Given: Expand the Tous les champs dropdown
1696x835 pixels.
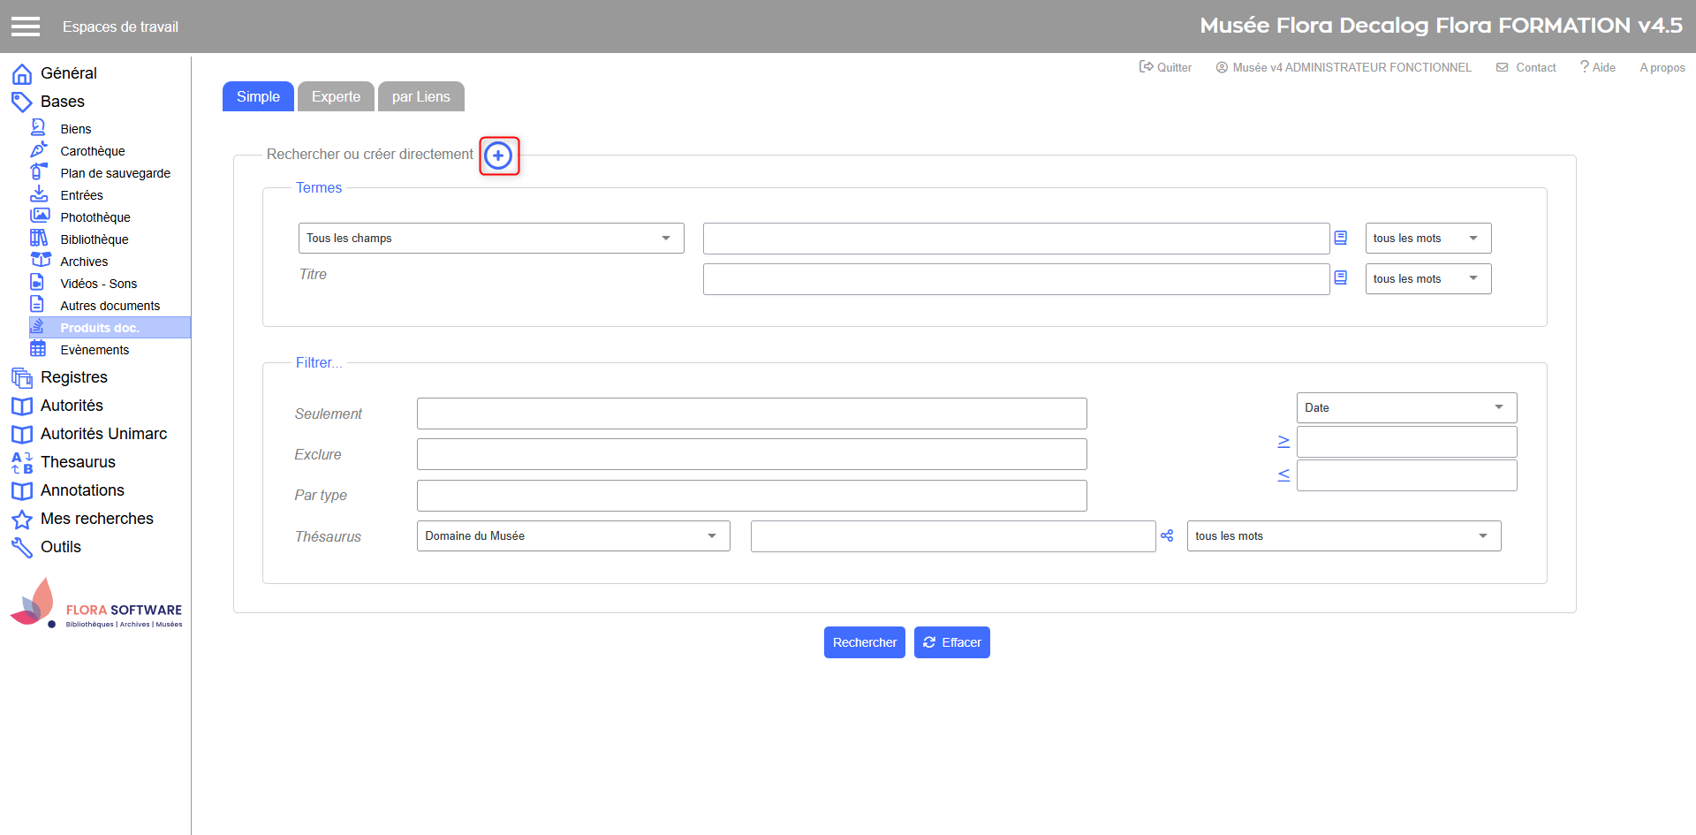Looking at the screenshot, I should (x=490, y=239).
